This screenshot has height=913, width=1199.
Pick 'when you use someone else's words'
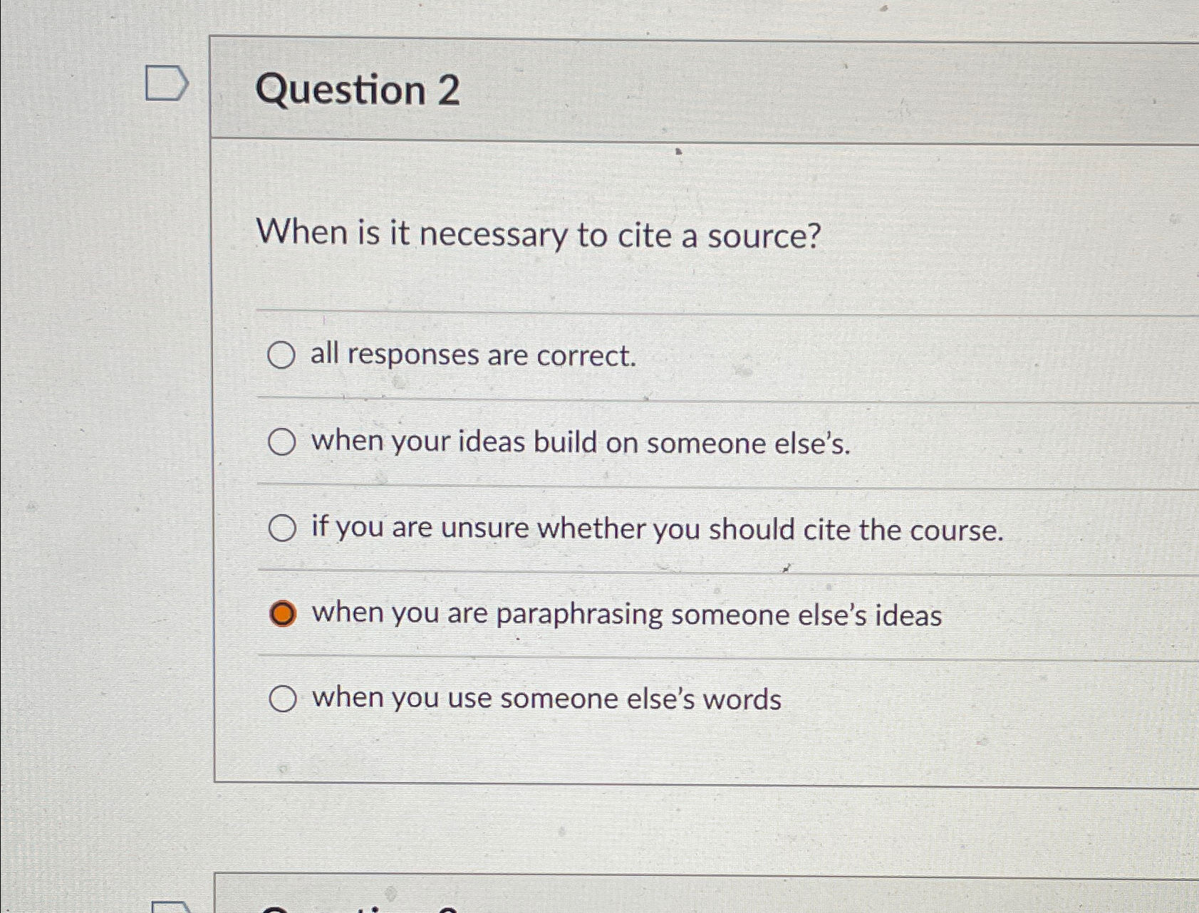click(x=284, y=698)
